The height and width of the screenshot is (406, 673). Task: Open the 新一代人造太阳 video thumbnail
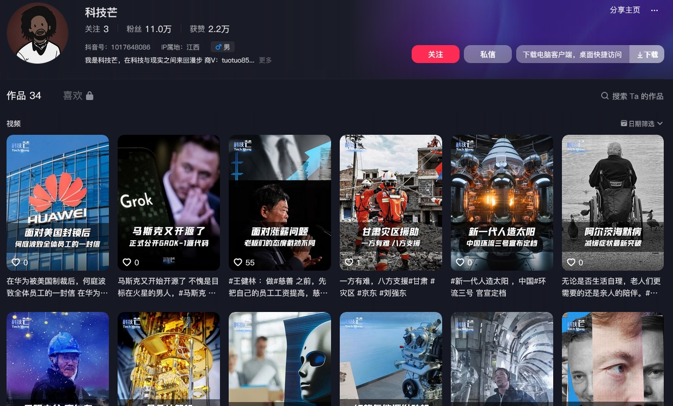(502, 203)
